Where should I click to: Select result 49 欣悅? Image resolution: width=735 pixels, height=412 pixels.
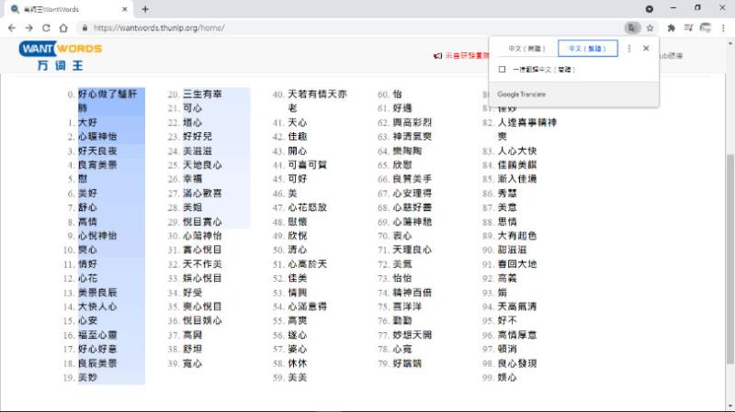coord(297,236)
